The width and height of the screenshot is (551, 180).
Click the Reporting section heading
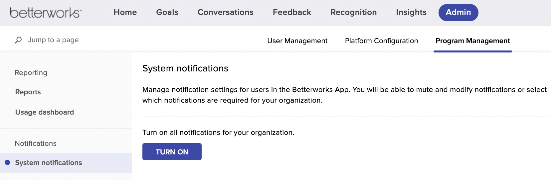[x=31, y=73]
